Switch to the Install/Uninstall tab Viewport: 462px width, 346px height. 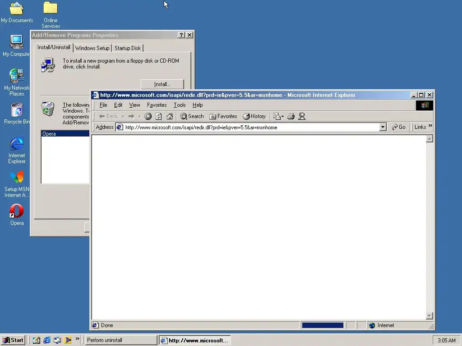coord(54,47)
